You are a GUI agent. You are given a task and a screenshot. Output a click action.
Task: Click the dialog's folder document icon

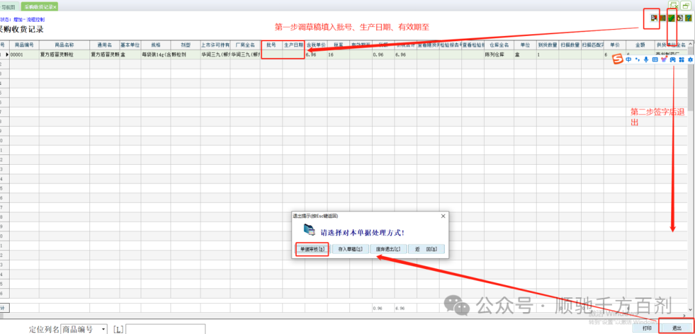pos(309,230)
